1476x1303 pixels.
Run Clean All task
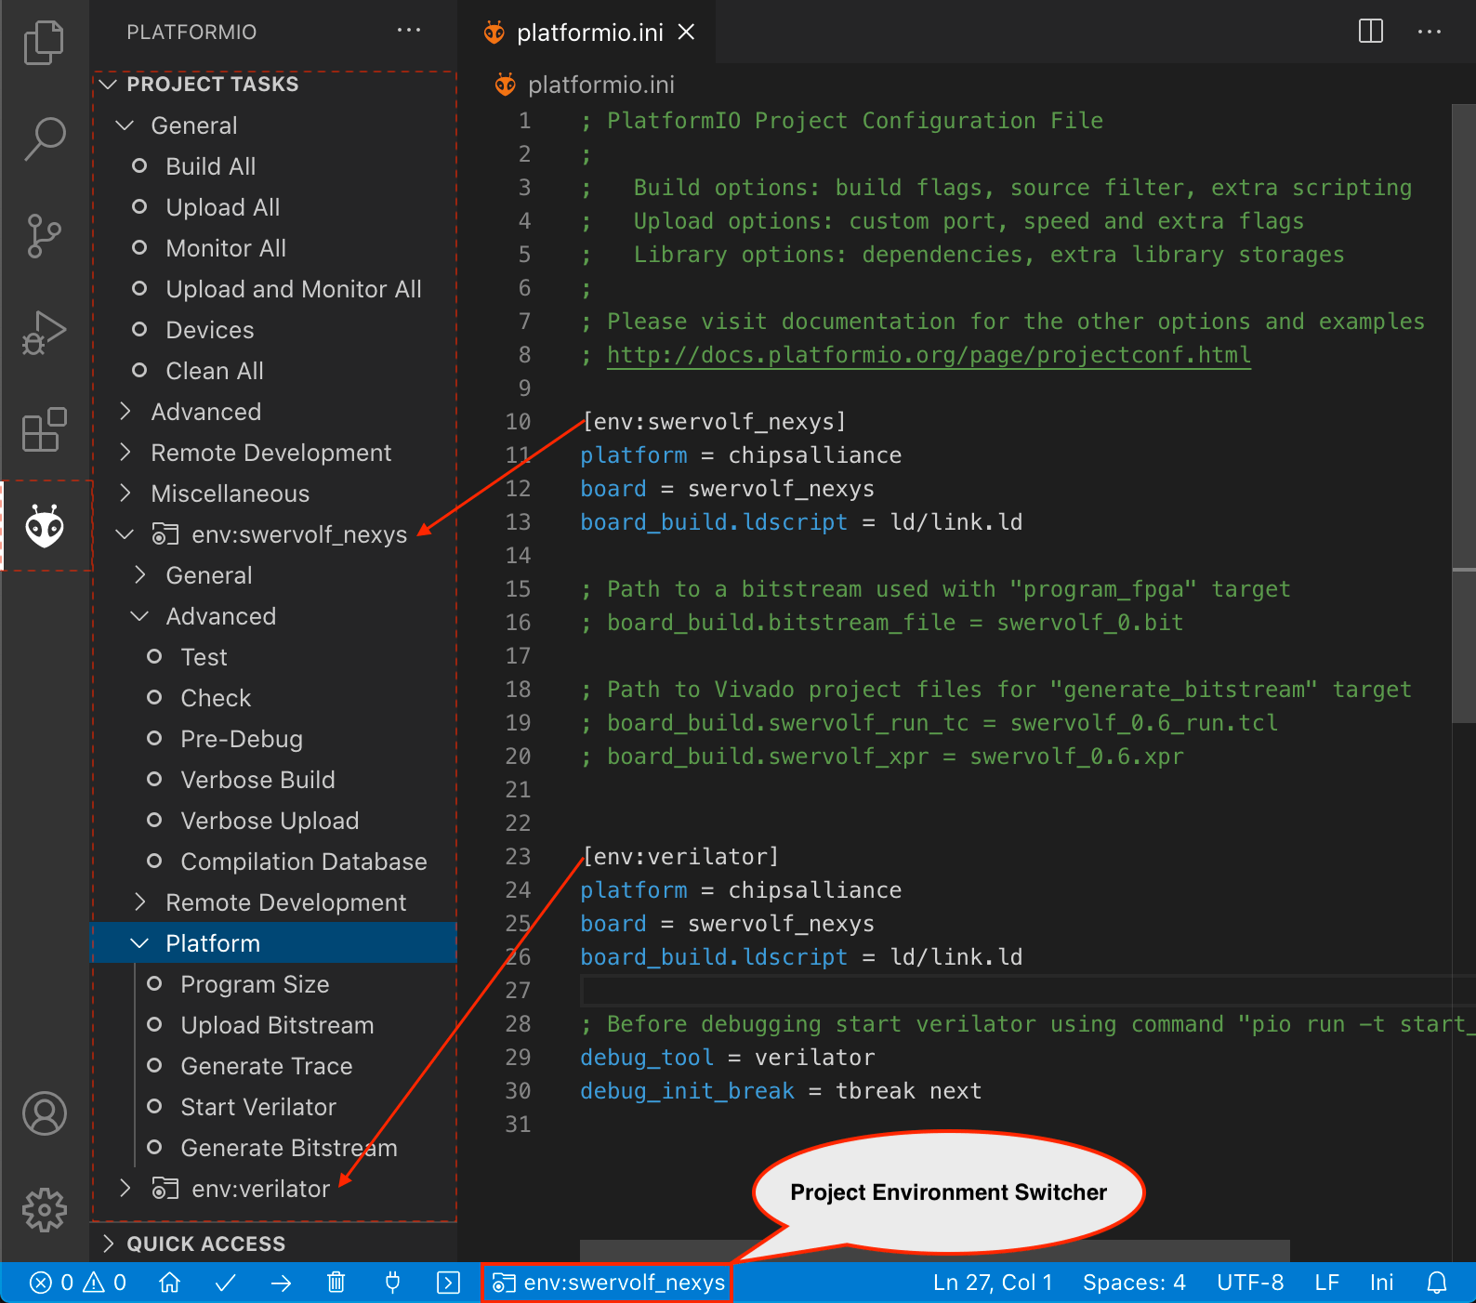[x=274, y=371]
